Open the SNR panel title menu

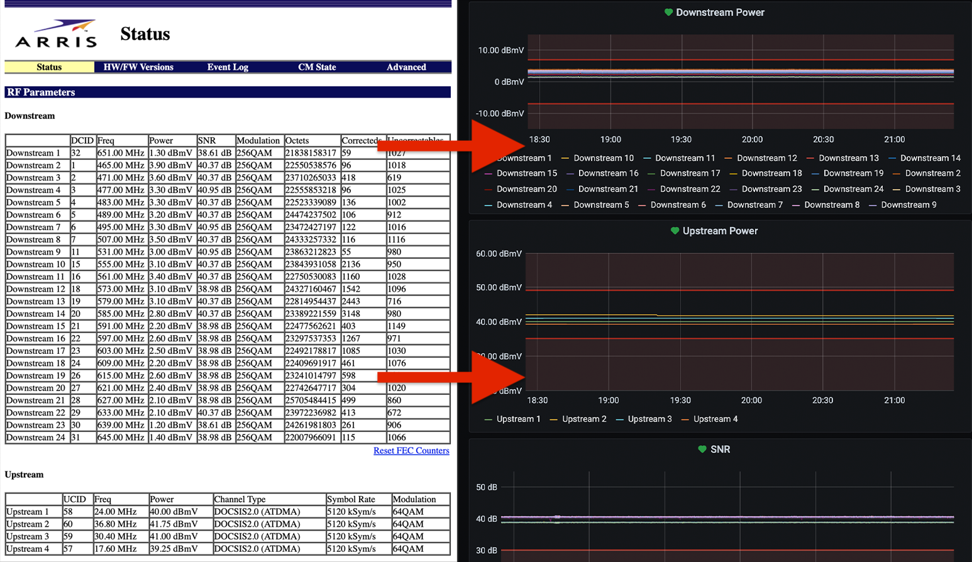[721, 449]
